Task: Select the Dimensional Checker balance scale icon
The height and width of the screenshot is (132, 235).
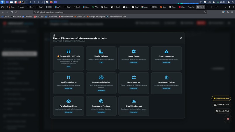Action: click(x=101, y=77)
